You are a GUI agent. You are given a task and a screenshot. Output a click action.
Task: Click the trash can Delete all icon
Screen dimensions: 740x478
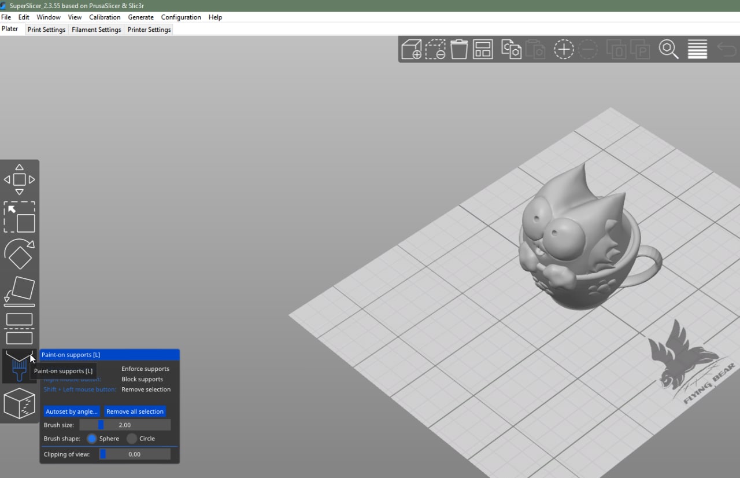pos(459,49)
